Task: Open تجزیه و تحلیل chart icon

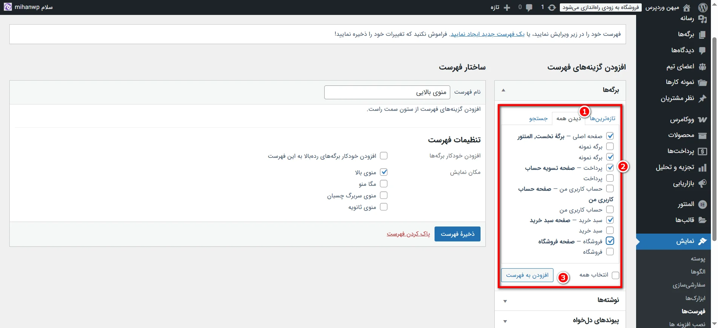Action: pyautogui.click(x=703, y=168)
